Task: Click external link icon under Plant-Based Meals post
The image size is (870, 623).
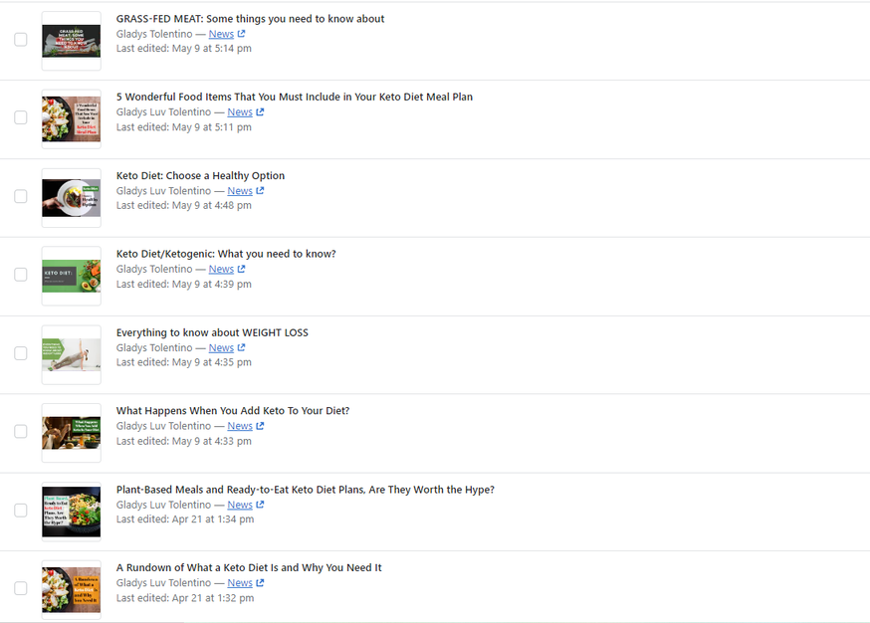Action: (x=260, y=505)
